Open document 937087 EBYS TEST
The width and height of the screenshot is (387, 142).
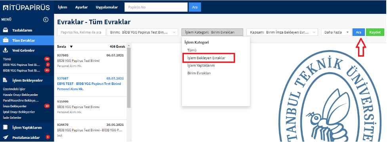(90, 85)
